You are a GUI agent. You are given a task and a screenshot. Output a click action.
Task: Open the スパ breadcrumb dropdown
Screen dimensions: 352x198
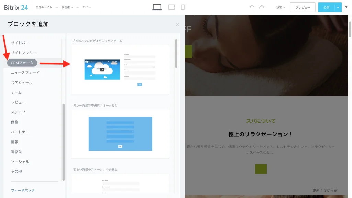[86, 7]
